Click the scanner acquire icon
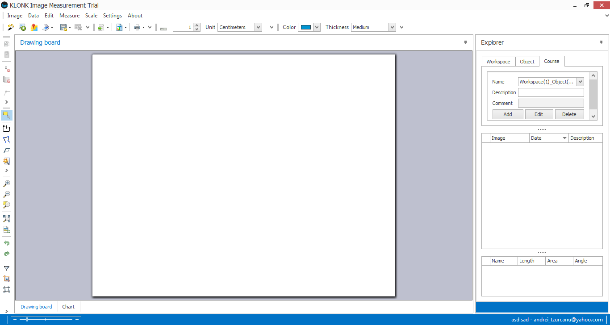Image resolution: width=610 pixels, height=325 pixels. click(x=46, y=27)
